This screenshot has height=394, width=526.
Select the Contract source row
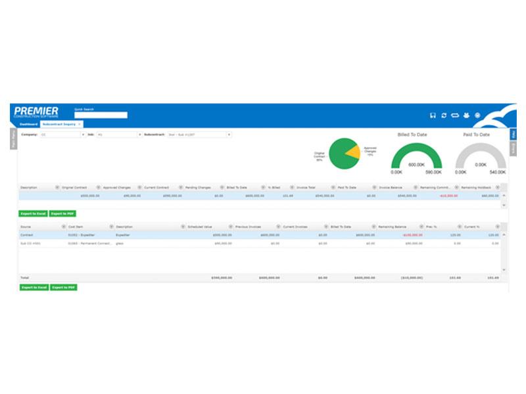pos(260,235)
